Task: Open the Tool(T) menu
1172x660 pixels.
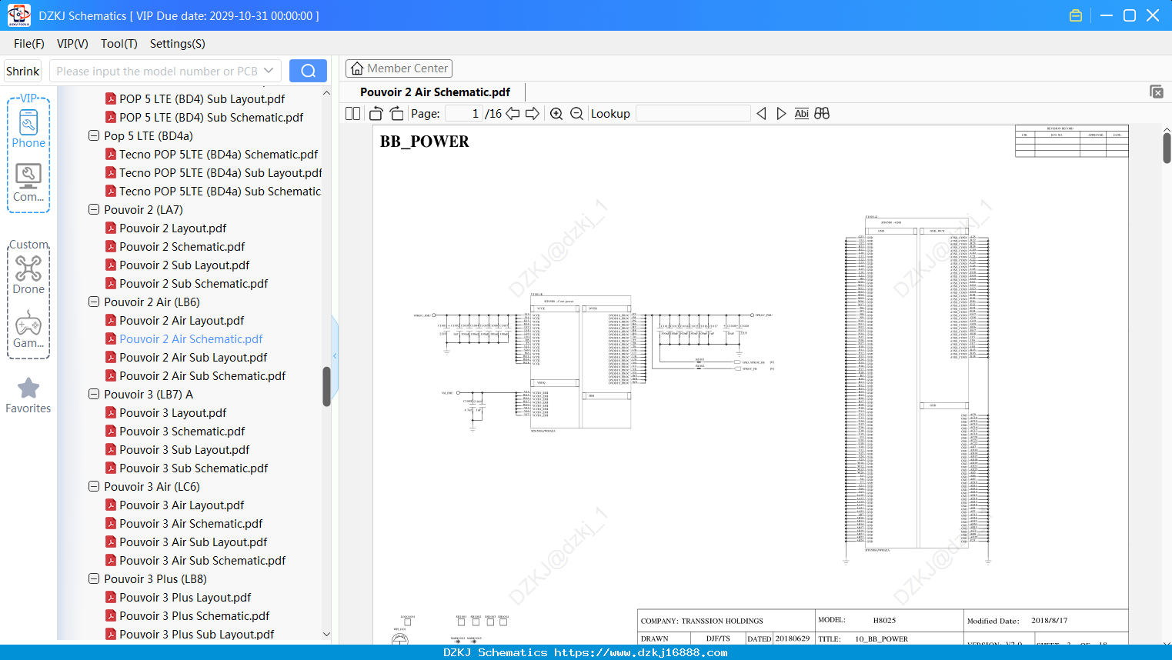Action: (119, 44)
